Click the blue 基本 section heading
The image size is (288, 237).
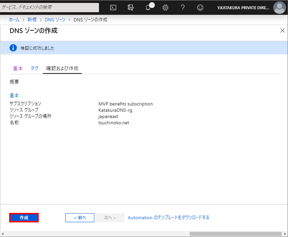[14, 95]
